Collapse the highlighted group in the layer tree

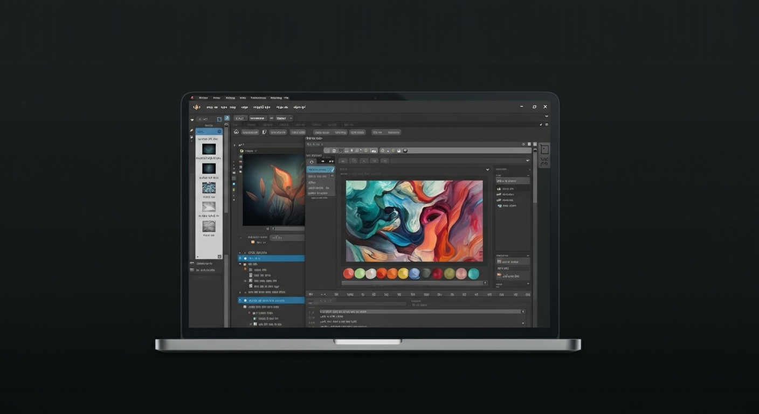[x=239, y=258]
